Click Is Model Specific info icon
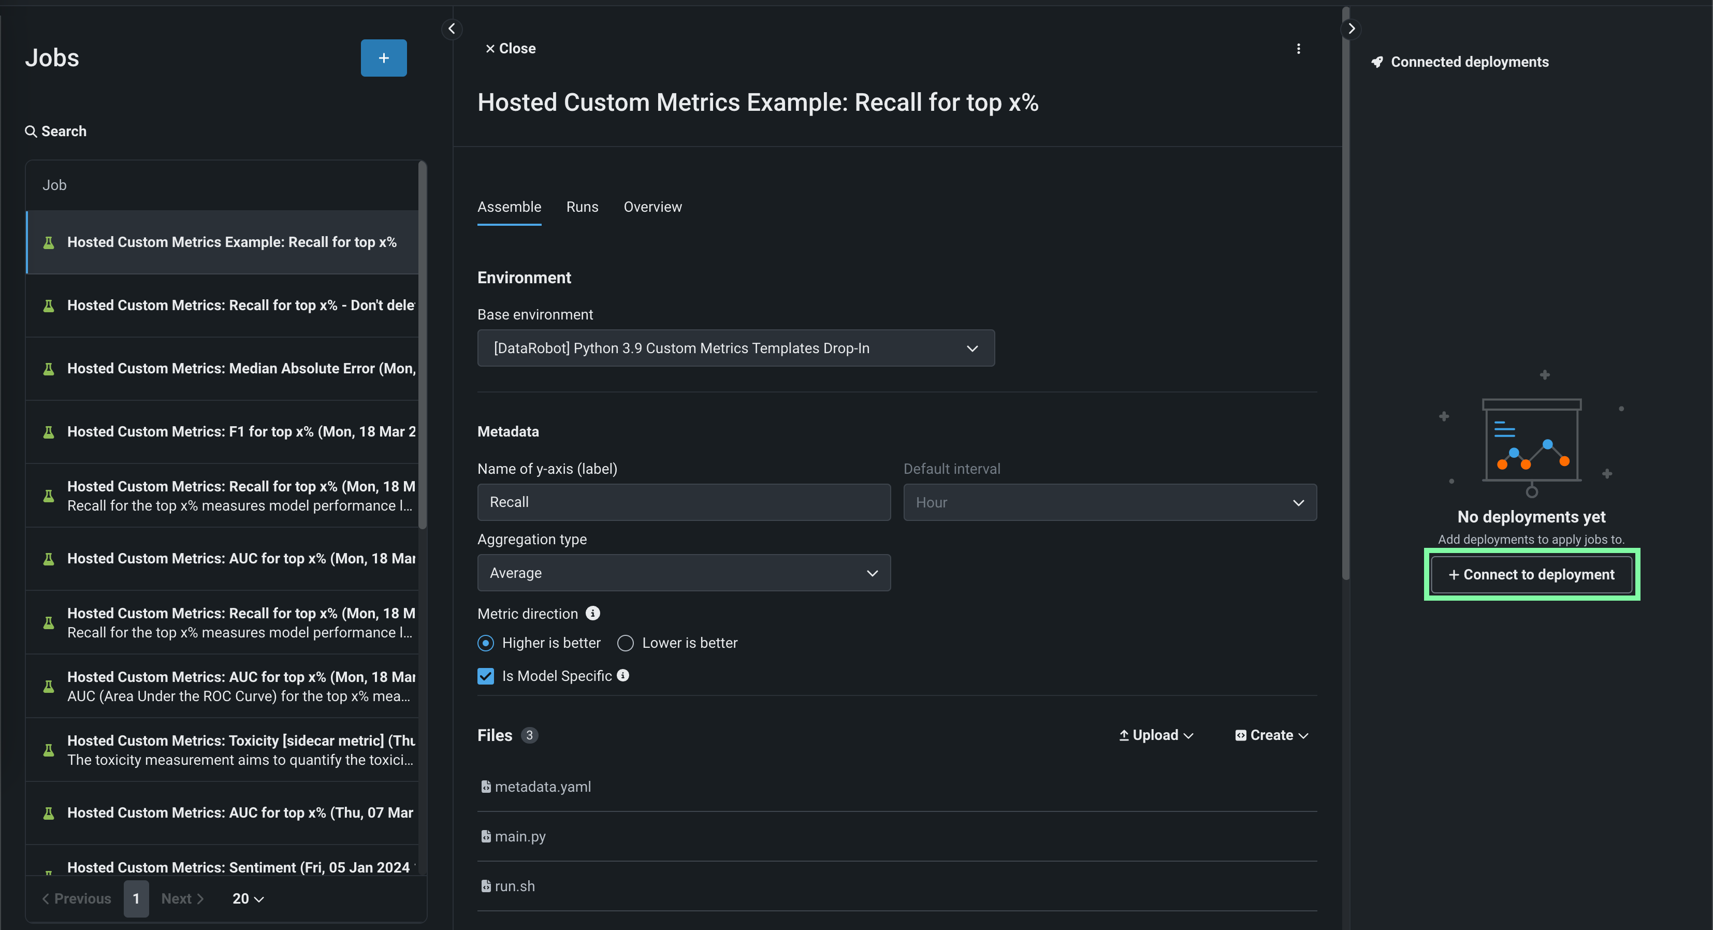This screenshot has width=1713, height=930. [622, 675]
